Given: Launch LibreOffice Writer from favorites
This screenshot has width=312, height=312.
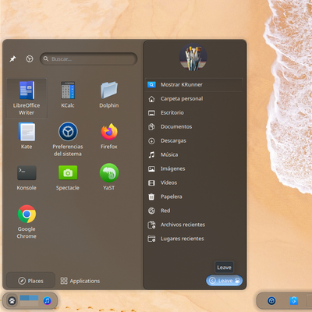Looking at the screenshot, I should click(x=27, y=98).
